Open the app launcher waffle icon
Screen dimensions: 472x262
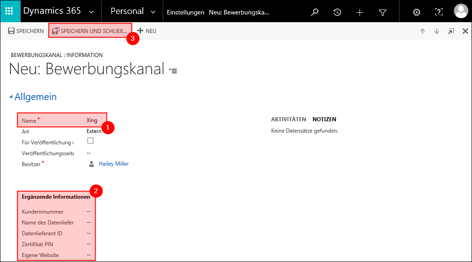(x=10, y=11)
